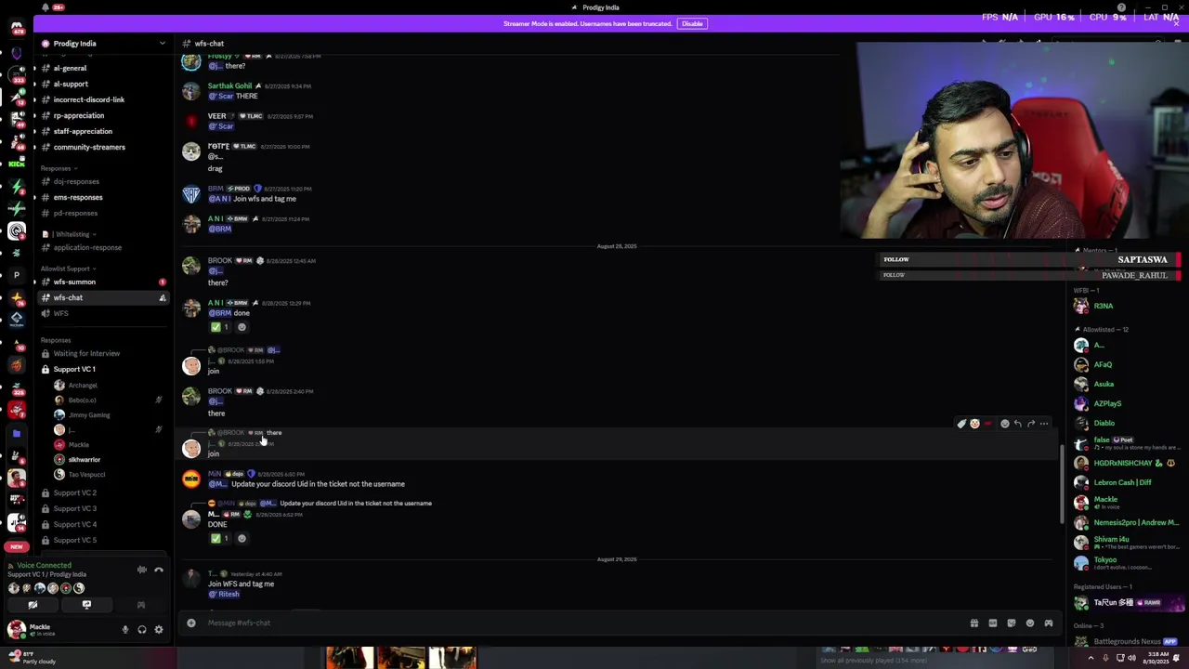Click checkmark reaction under ANI's done message
Screen dimensions: 1189x669
click(220, 327)
